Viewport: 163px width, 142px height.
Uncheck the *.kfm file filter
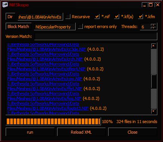(140, 17)
